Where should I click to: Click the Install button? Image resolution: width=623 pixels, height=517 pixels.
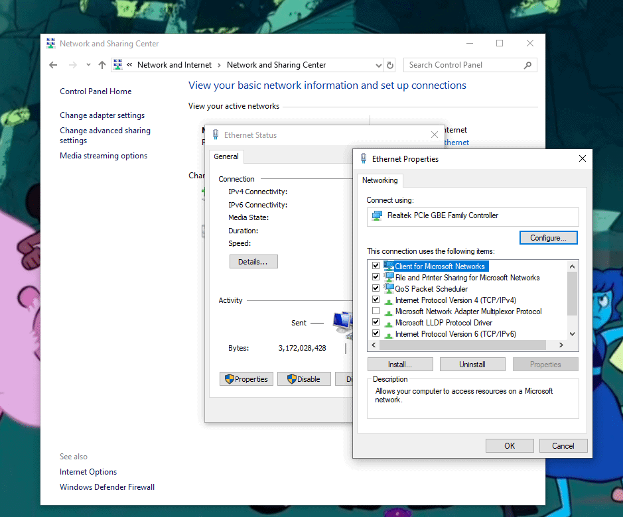[400, 364]
